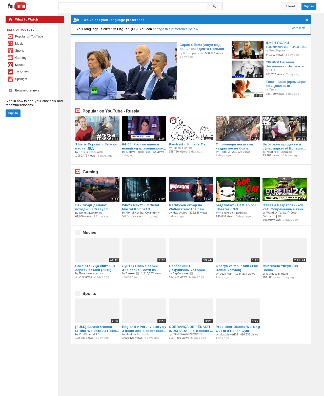Select What to Watch home icon
The width and height of the screenshot is (324, 396).
click(10, 20)
